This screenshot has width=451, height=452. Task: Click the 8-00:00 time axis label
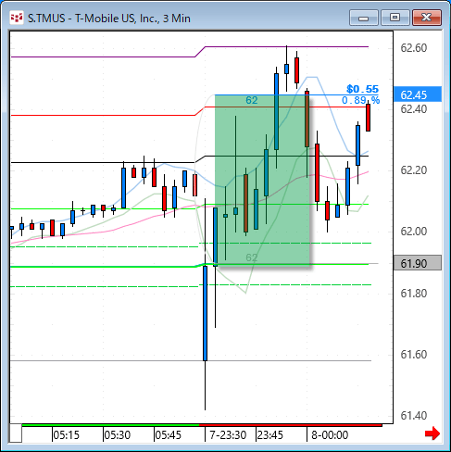tap(330, 435)
